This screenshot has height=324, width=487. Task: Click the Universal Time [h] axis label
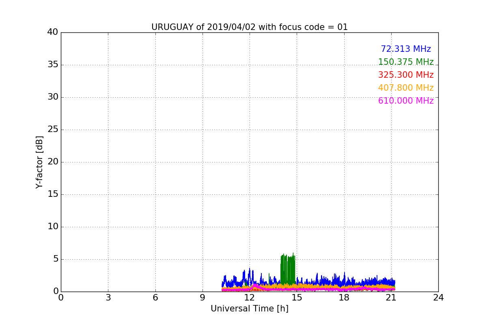click(x=250, y=309)
